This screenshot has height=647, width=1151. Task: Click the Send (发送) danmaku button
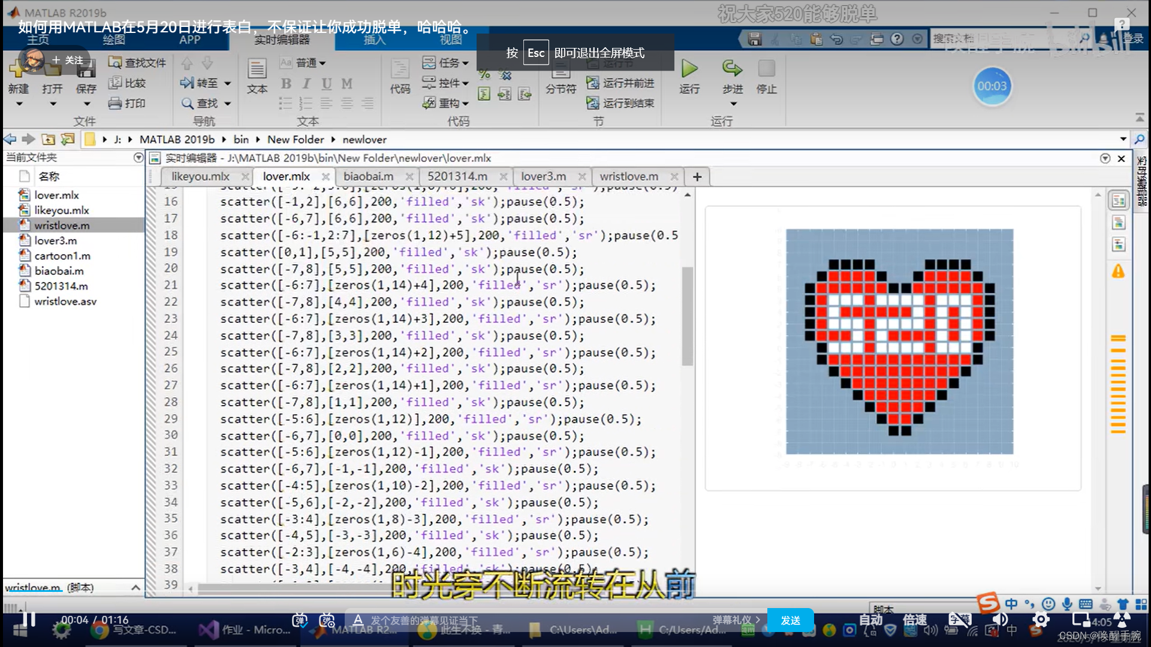pos(790,620)
